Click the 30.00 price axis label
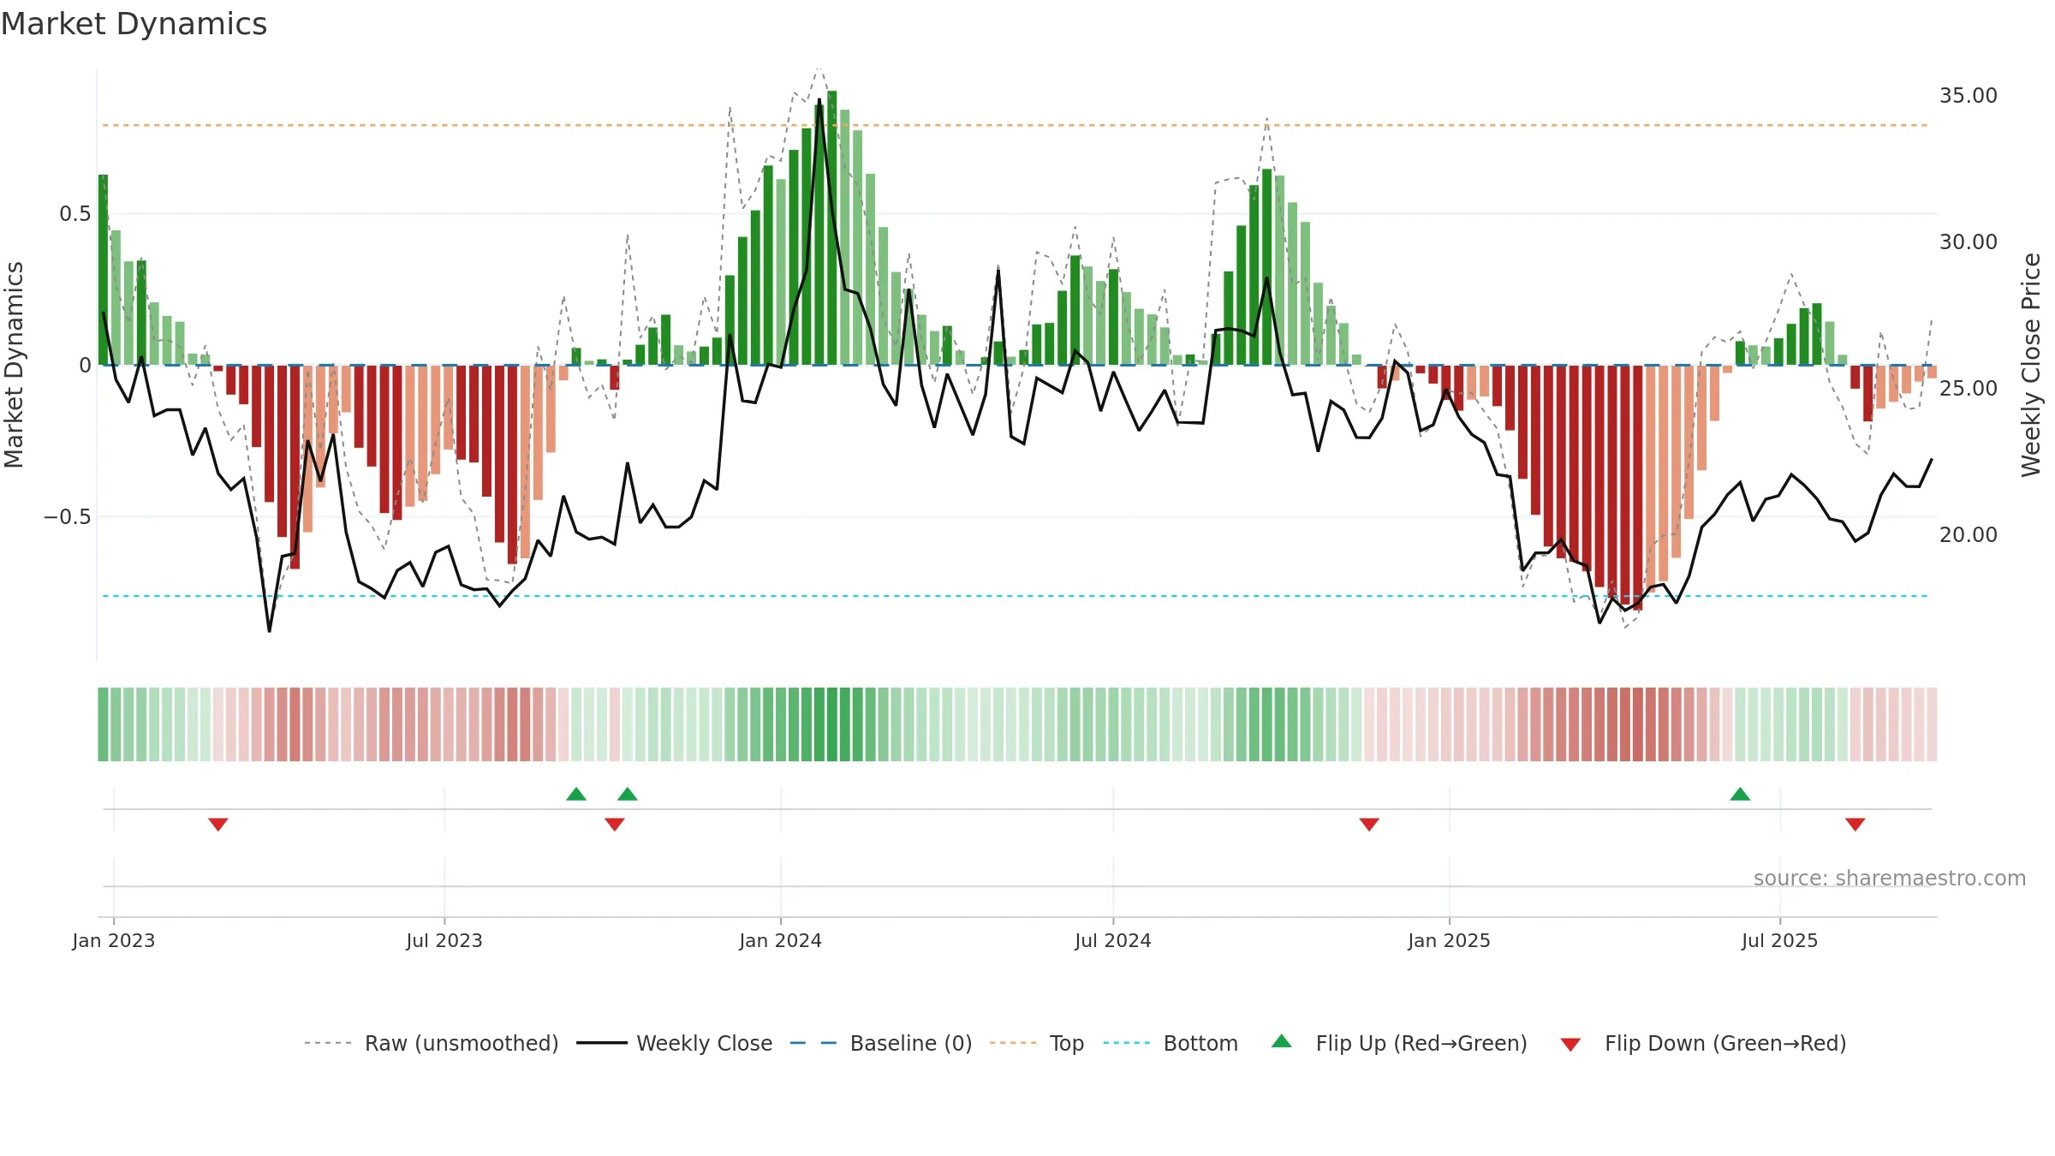The height and width of the screenshot is (1156, 2055). point(1969,241)
